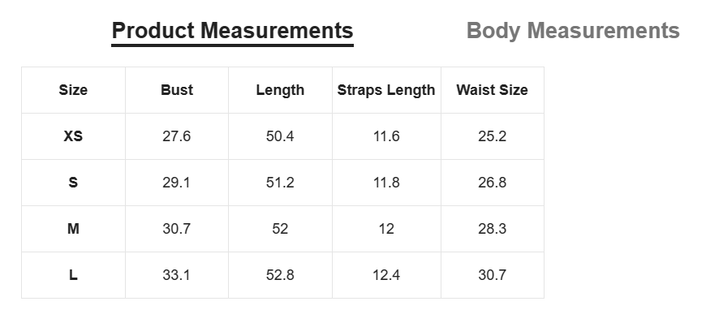Select the Product Measurements tab
Screen dimensions: 706x310
tap(232, 31)
